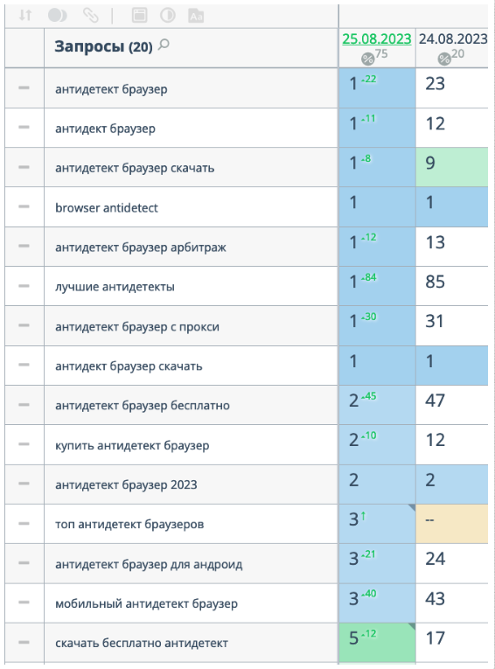Click dash marker beside 'browser antidetect' row

click(x=24, y=206)
